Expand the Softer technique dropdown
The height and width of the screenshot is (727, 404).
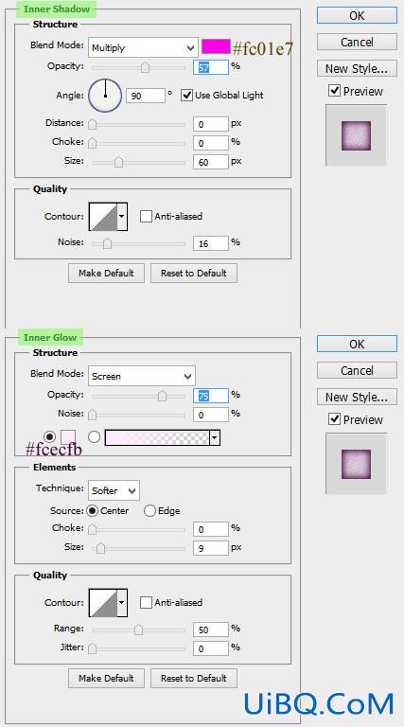pyautogui.click(x=114, y=490)
